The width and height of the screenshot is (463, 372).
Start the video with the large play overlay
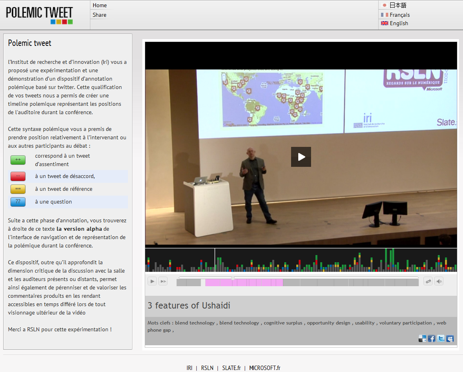(301, 157)
